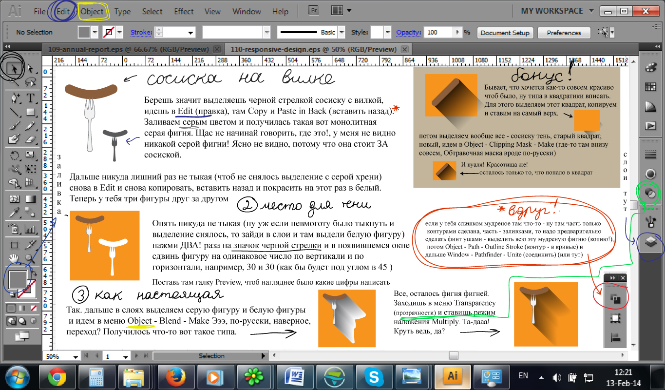This screenshot has height=390, width=665.
Task: Click the Document Setup button
Action: tap(505, 33)
